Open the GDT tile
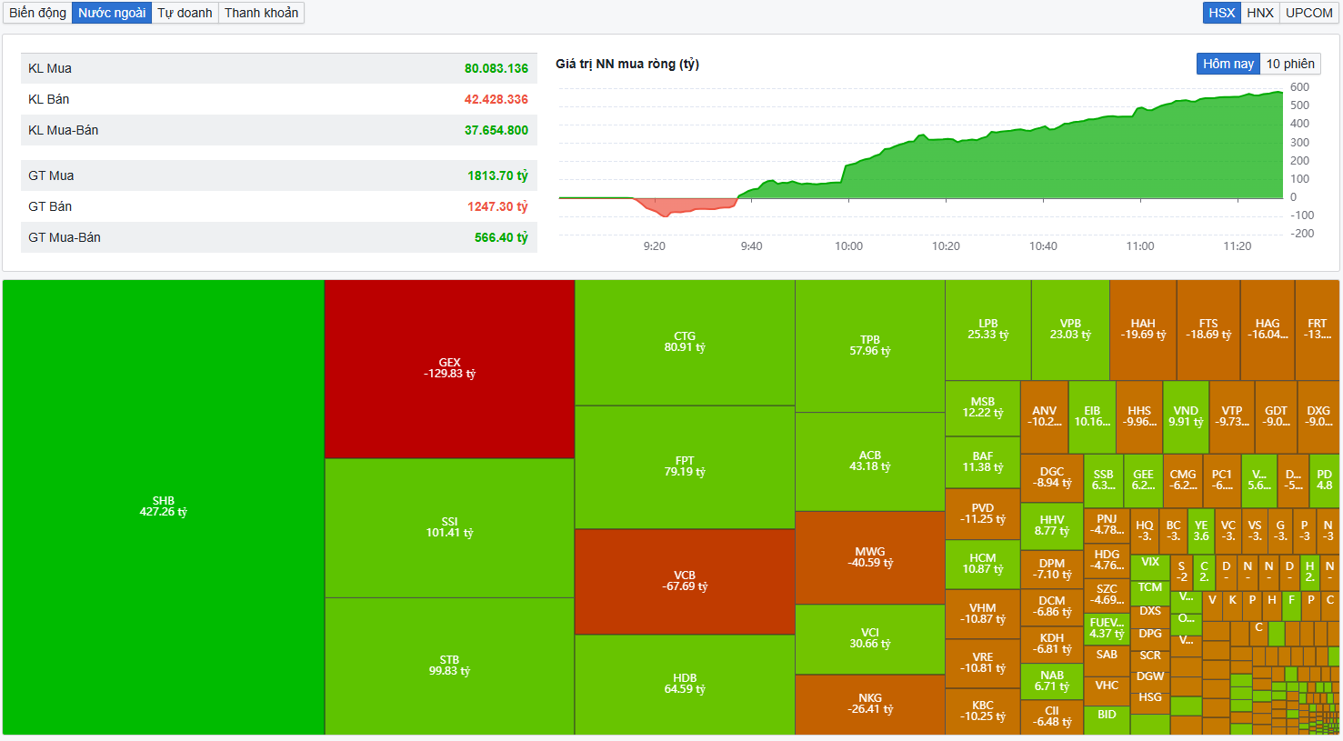The height and width of the screenshot is (741, 1343). click(1276, 417)
